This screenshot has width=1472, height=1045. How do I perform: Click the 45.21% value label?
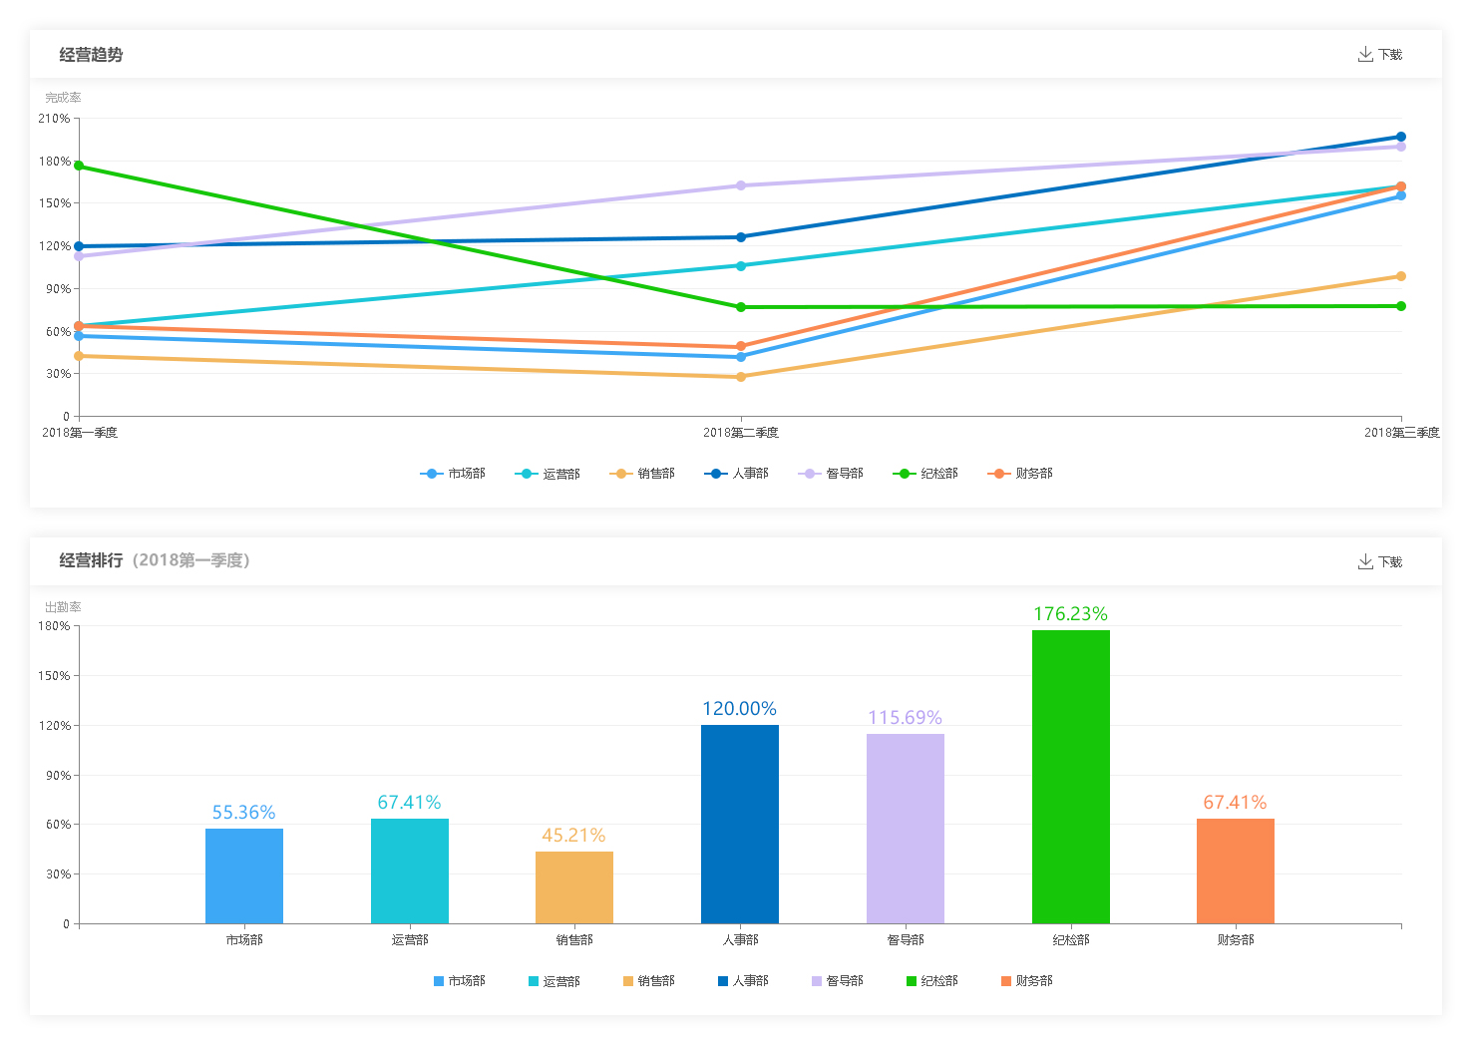573,836
